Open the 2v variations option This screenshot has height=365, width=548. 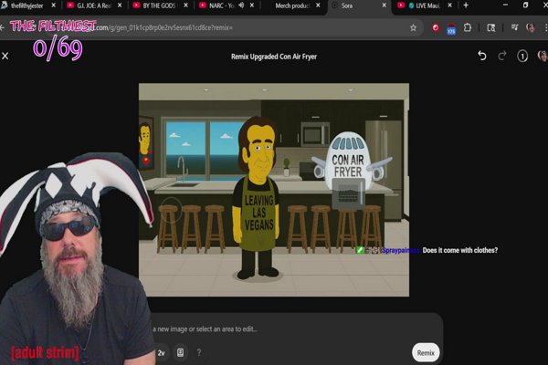pos(161,353)
